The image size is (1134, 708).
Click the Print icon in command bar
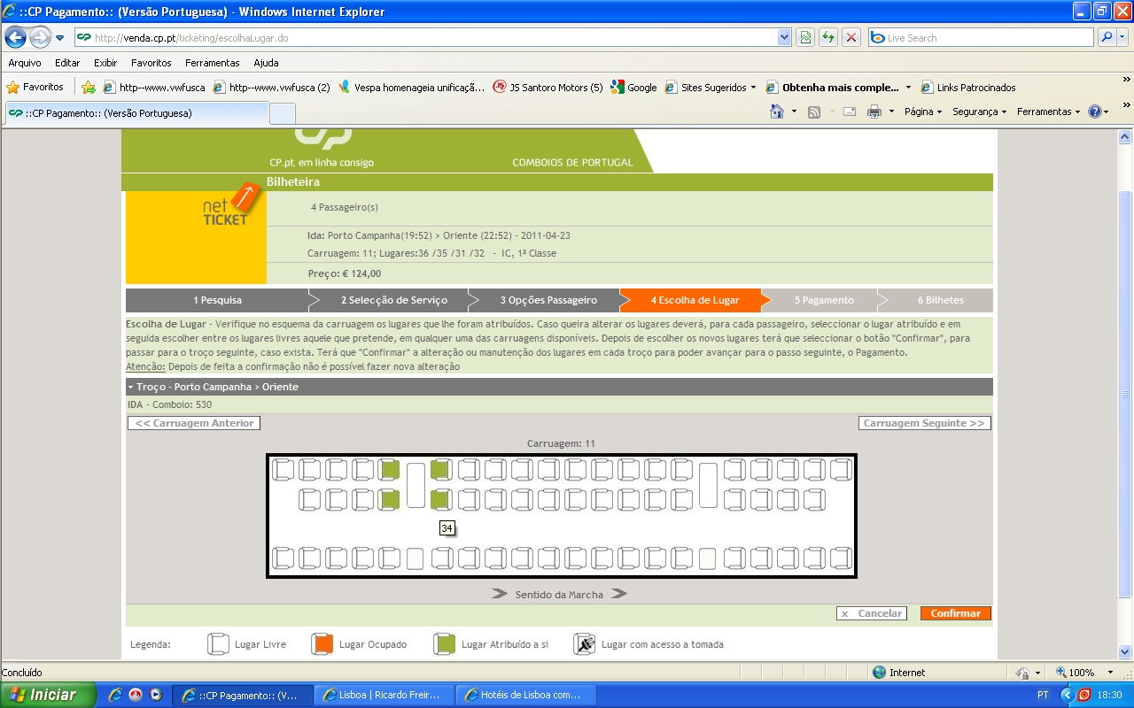[x=874, y=112]
